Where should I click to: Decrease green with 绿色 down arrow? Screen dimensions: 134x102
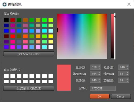coord(127,75)
